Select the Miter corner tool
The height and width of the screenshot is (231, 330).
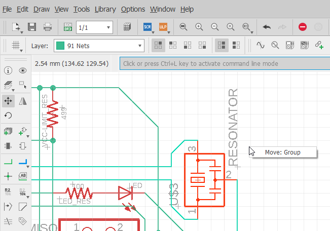pyautogui.click(x=23, y=207)
